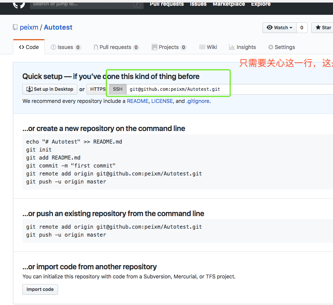This screenshot has width=333, height=305.
Task: Open Issues in top navigation bar
Action: coord(198,4)
